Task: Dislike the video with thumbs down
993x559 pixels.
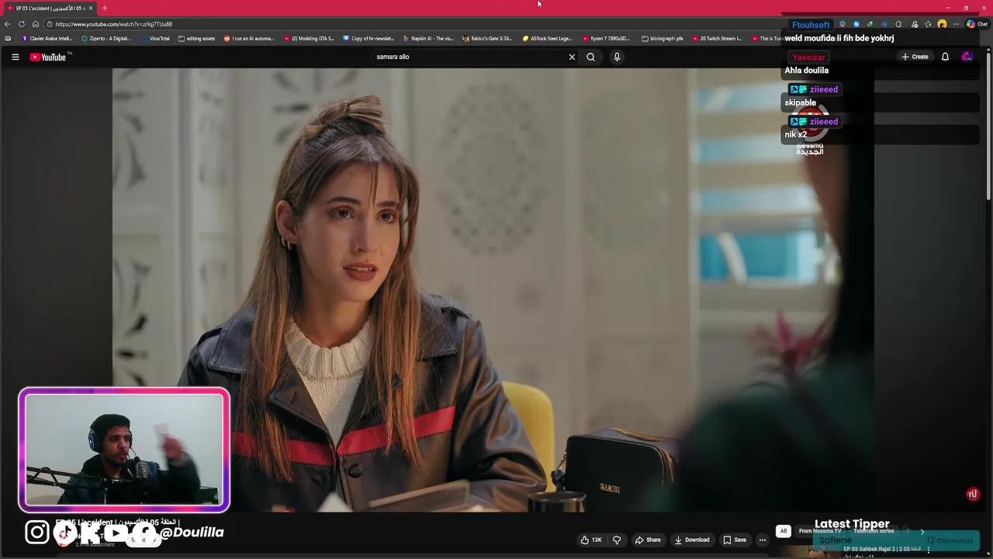Action: click(x=617, y=540)
